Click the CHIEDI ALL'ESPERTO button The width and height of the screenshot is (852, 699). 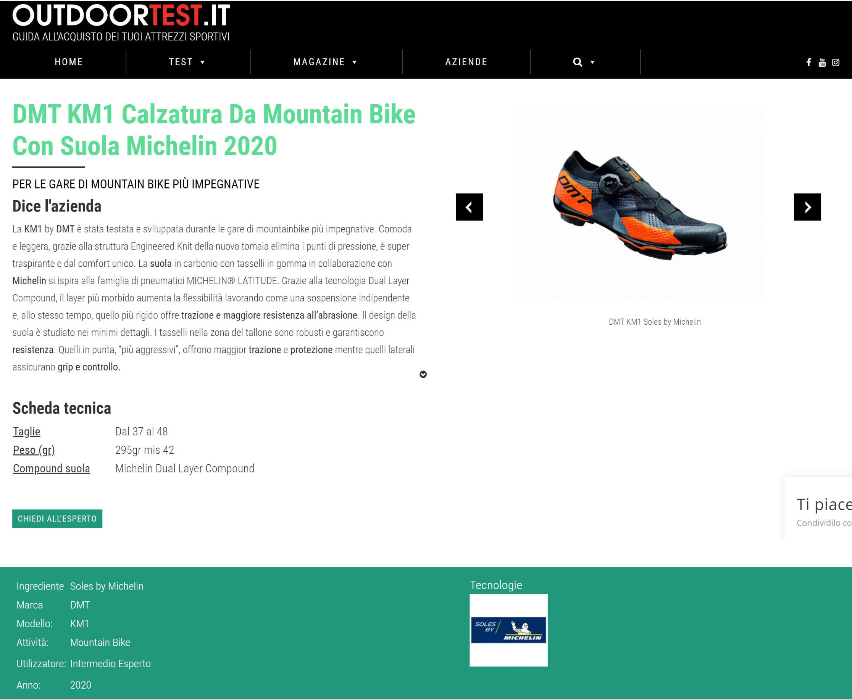57,519
